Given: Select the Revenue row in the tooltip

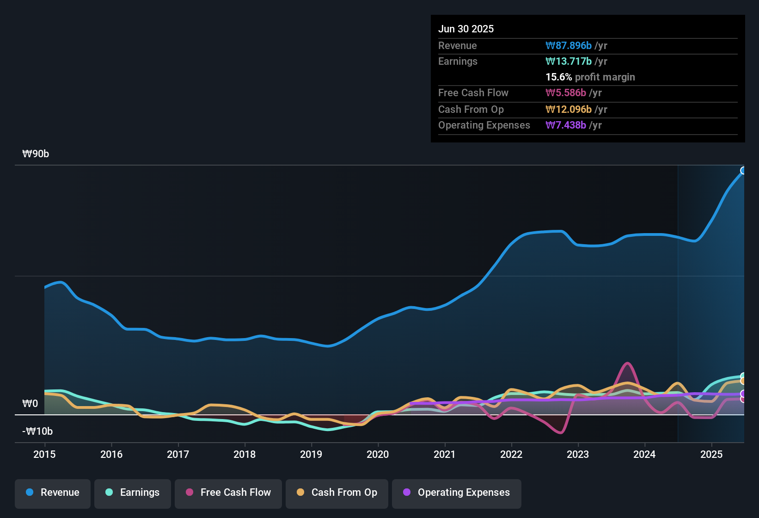Looking at the screenshot, I should [587, 45].
